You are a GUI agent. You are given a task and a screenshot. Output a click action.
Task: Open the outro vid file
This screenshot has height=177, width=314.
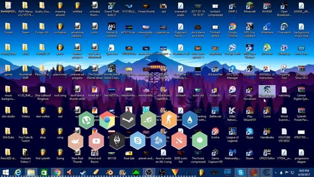[198, 91]
